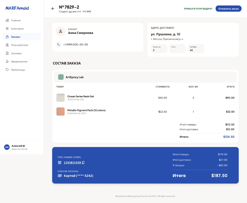Click the Селлеры building icon
Screen dimensions: 247x203
(7, 53)
